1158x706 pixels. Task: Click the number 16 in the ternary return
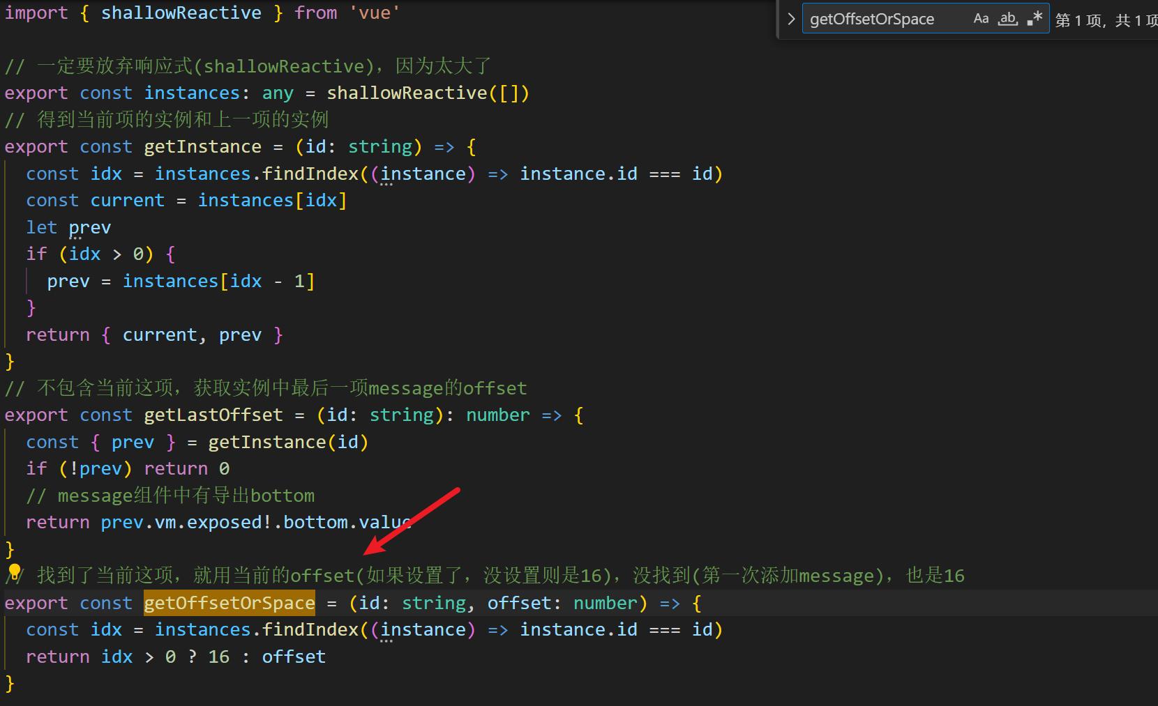[218, 656]
